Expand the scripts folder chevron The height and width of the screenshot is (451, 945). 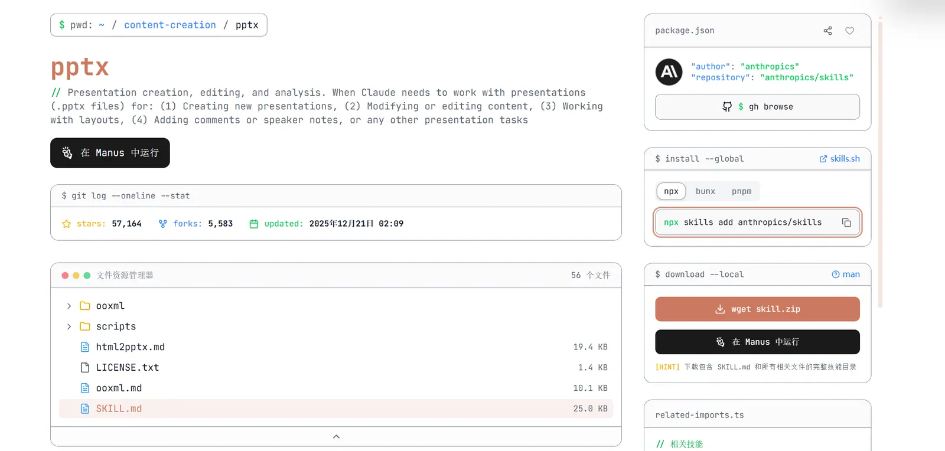[x=69, y=326]
